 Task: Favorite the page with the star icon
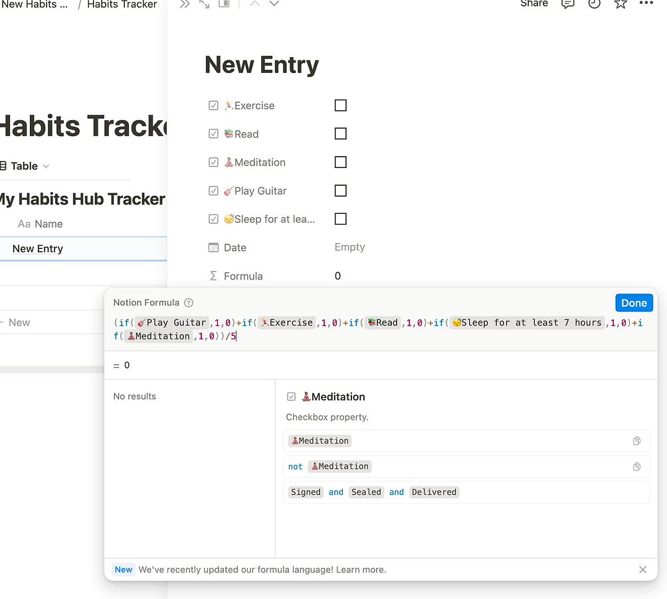click(620, 5)
